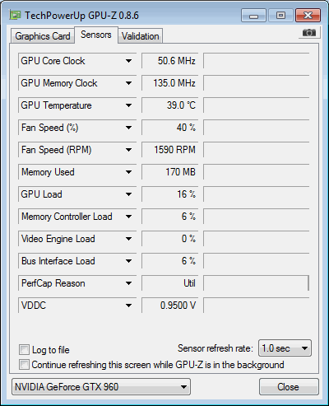This screenshot has height=406, width=329.
Task: Open the Sensor refresh rate combo box
Action: (x=285, y=348)
